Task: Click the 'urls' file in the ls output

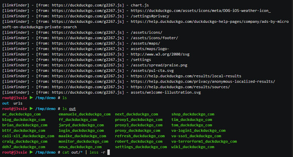Action: tap(18, 103)
